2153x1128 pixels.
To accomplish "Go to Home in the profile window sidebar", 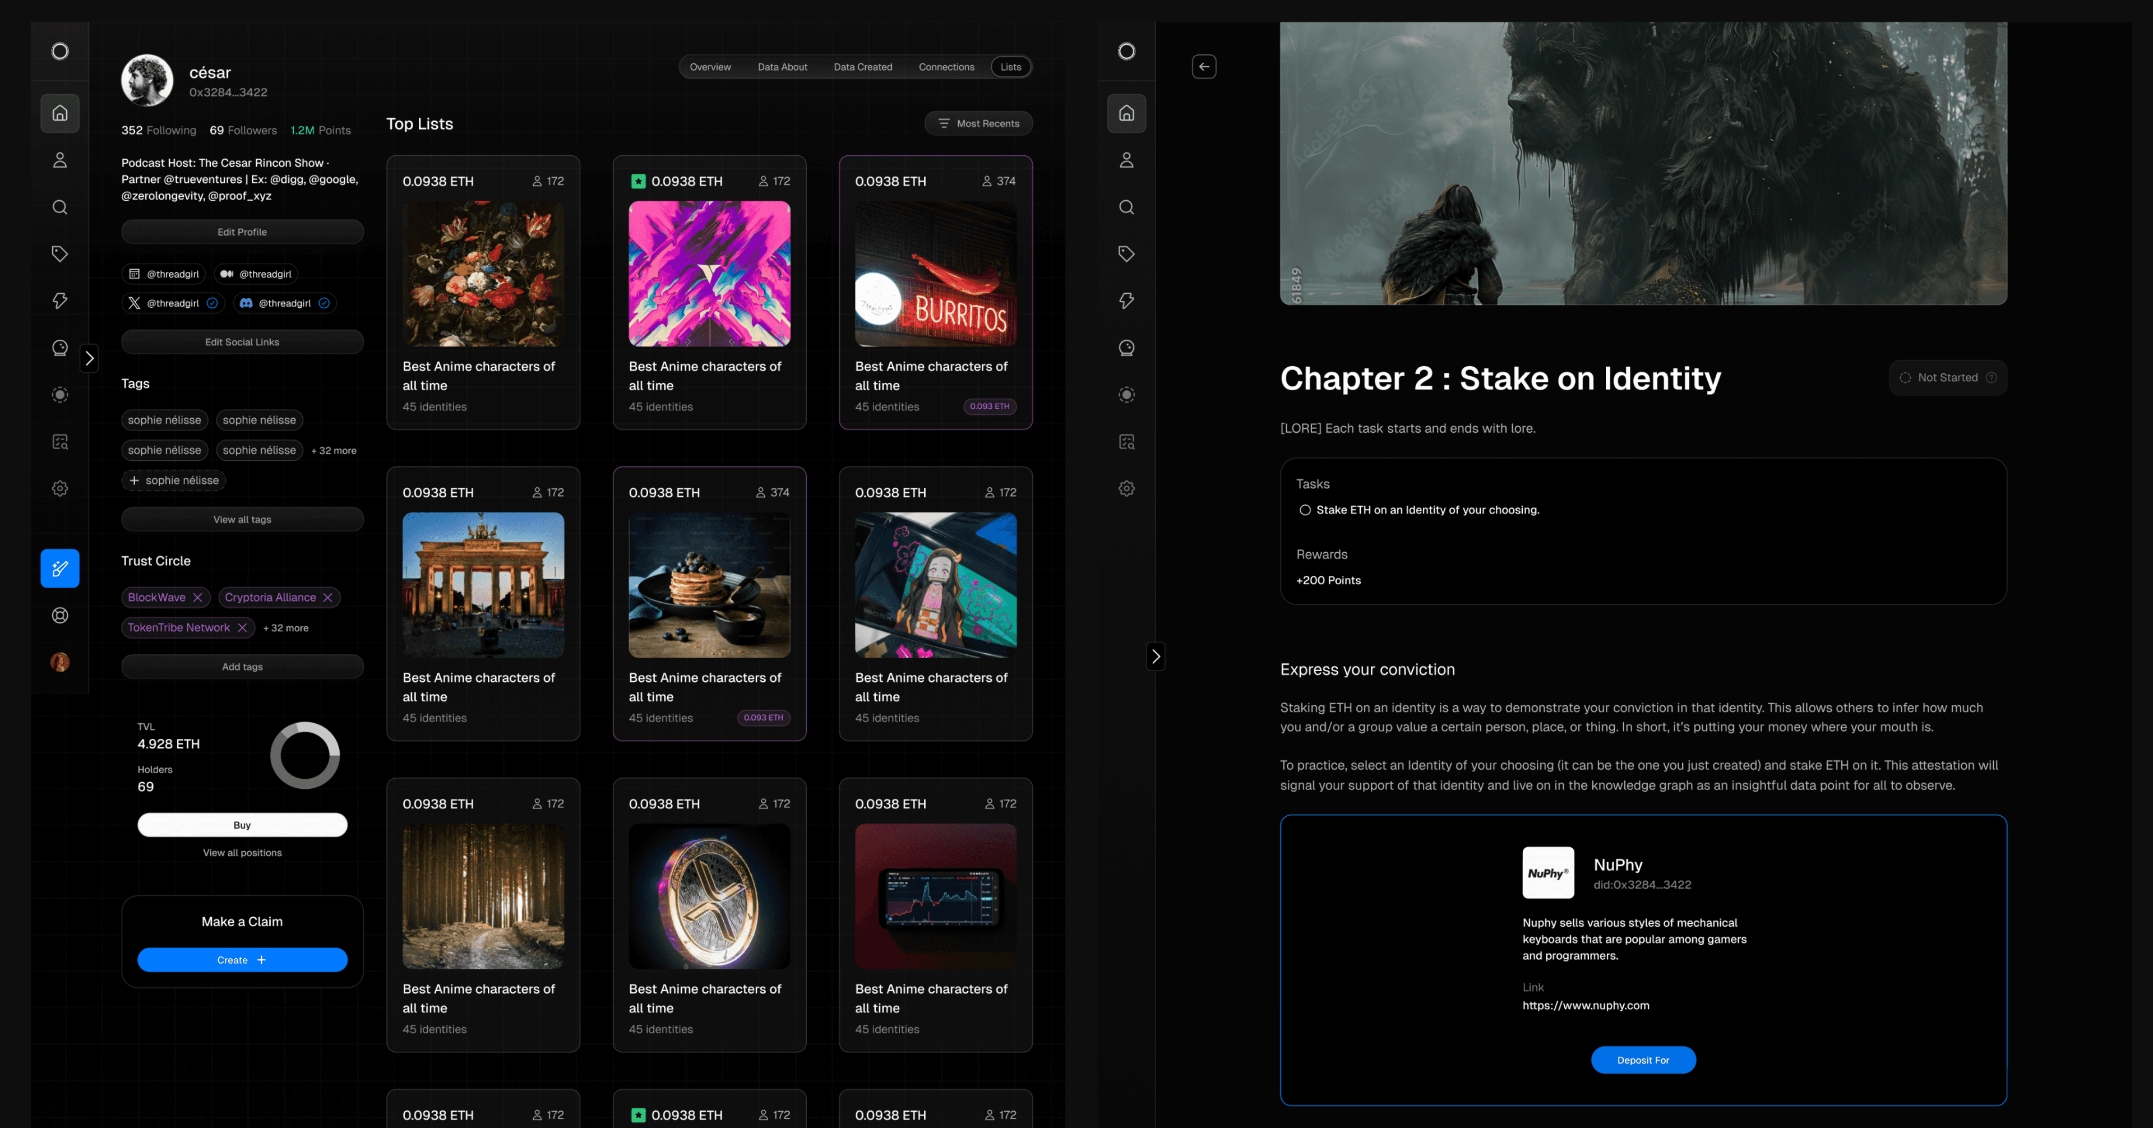I will tap(60, 113).
